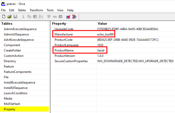Click the Cut scissors toolbar icon
Image resolution: width=175 pixels, height=113 pixels.
[23, 17]
